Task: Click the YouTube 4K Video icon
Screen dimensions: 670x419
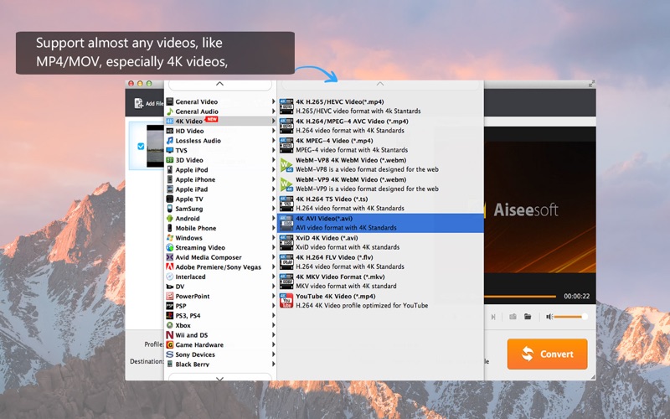Action: 286,301
